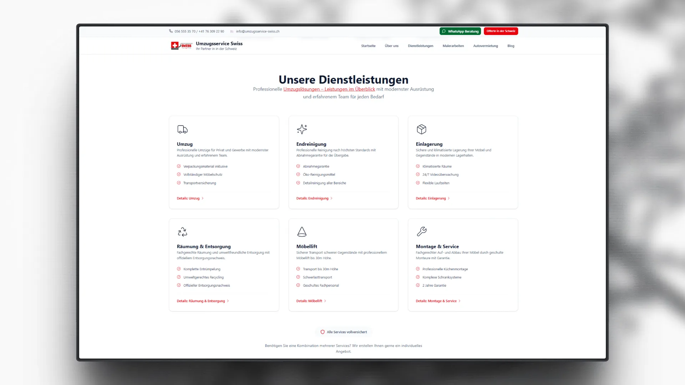685x385 pixels.
Task: Click Flexible Laufzeiten text
Action: (x=436, y=183)
